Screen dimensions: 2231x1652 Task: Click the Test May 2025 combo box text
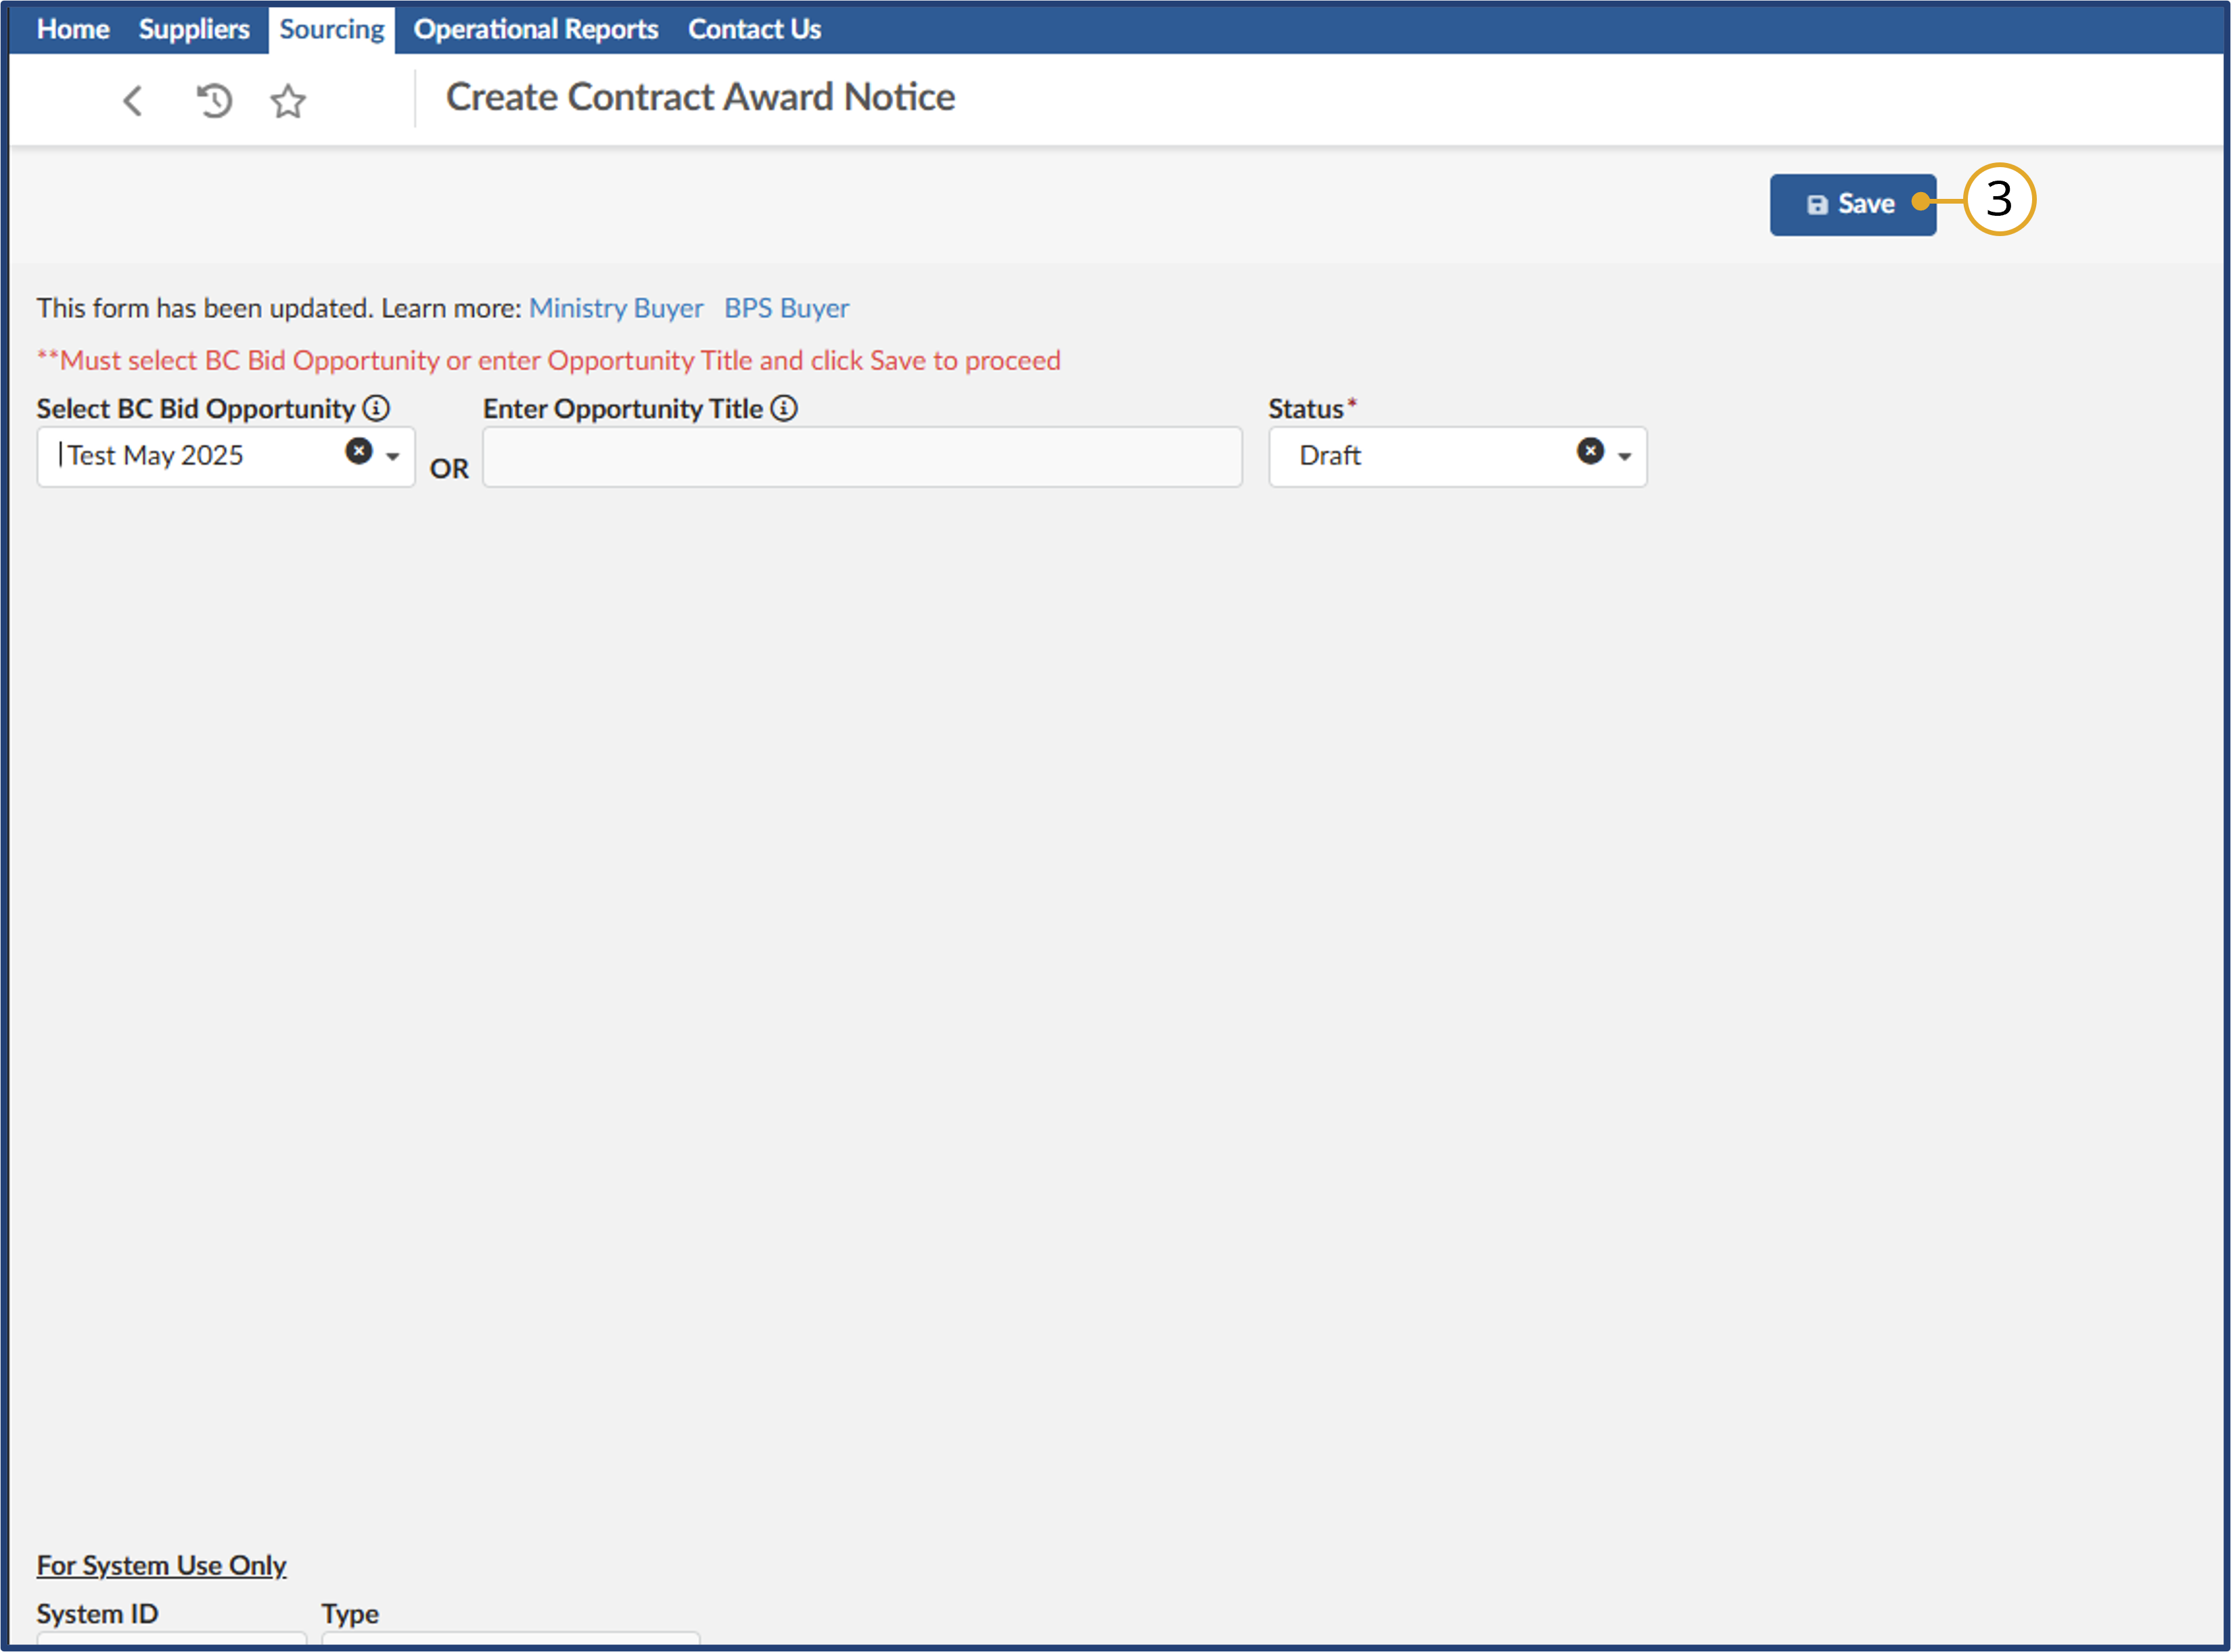tap(155, 455)
